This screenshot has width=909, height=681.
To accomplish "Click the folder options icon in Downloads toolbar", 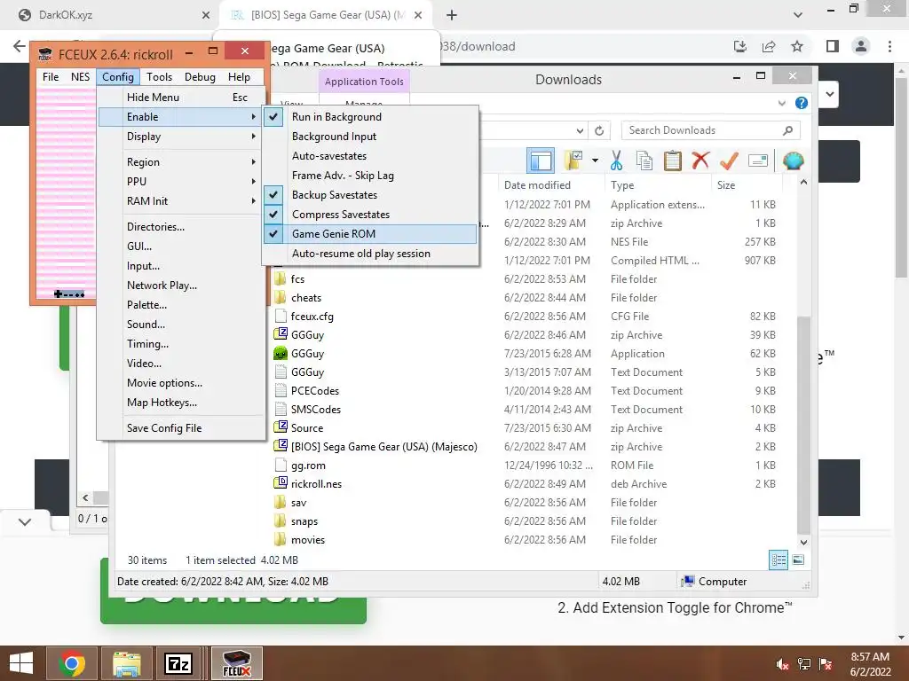I will pos(573,160).
